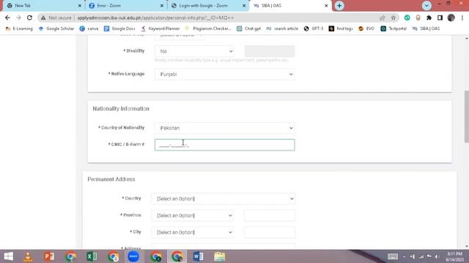
Task: Open the Plagiarism Checker bookmark
Action: [x=208, y=28]
